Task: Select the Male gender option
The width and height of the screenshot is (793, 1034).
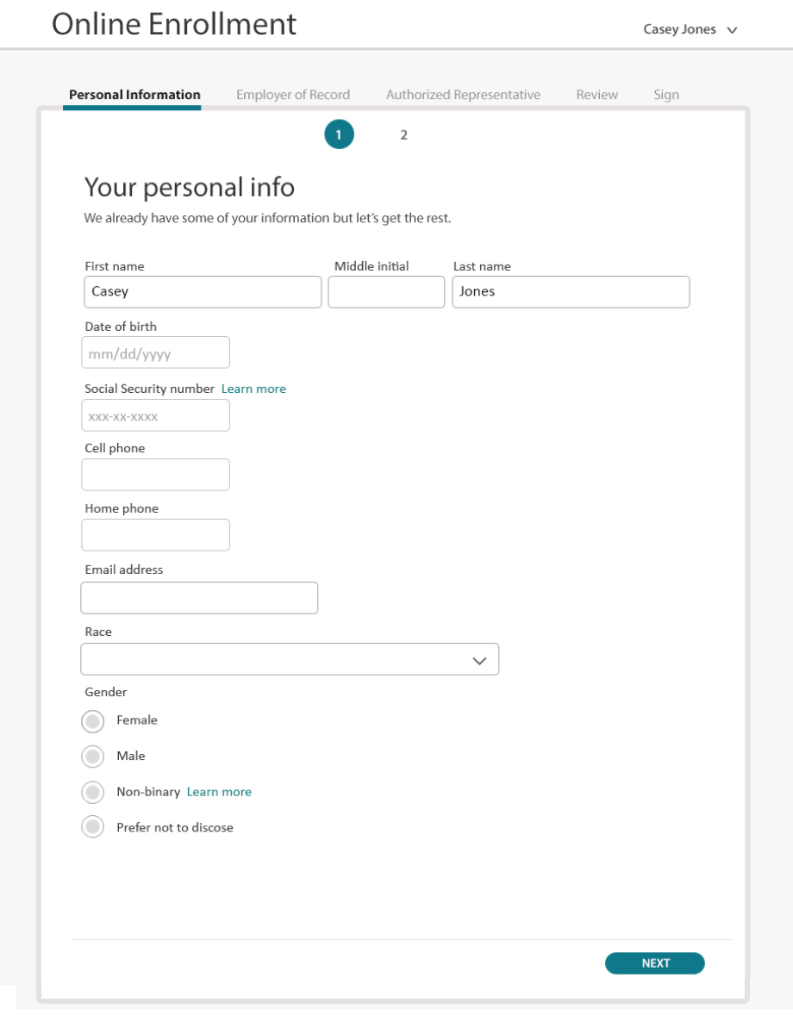Action: pyautogui.click(x=93, y=757)
